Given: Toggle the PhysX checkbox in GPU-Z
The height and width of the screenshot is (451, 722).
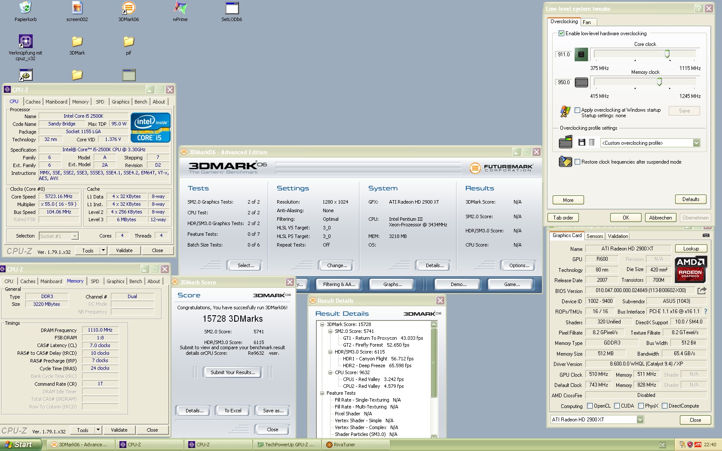Looking at the screenshot, I should (641, 406).
